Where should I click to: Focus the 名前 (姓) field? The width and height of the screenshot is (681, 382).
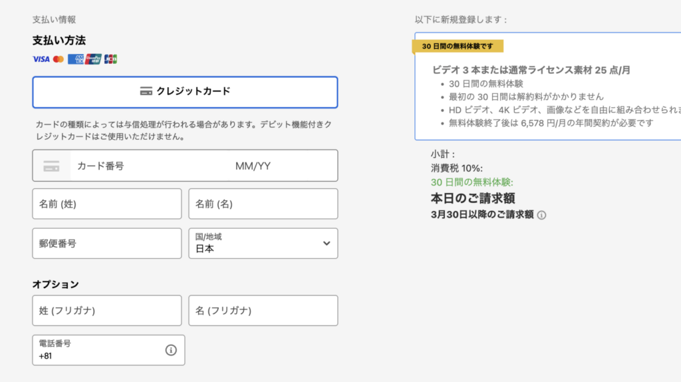pyautogui.click(x=107, y=204)
